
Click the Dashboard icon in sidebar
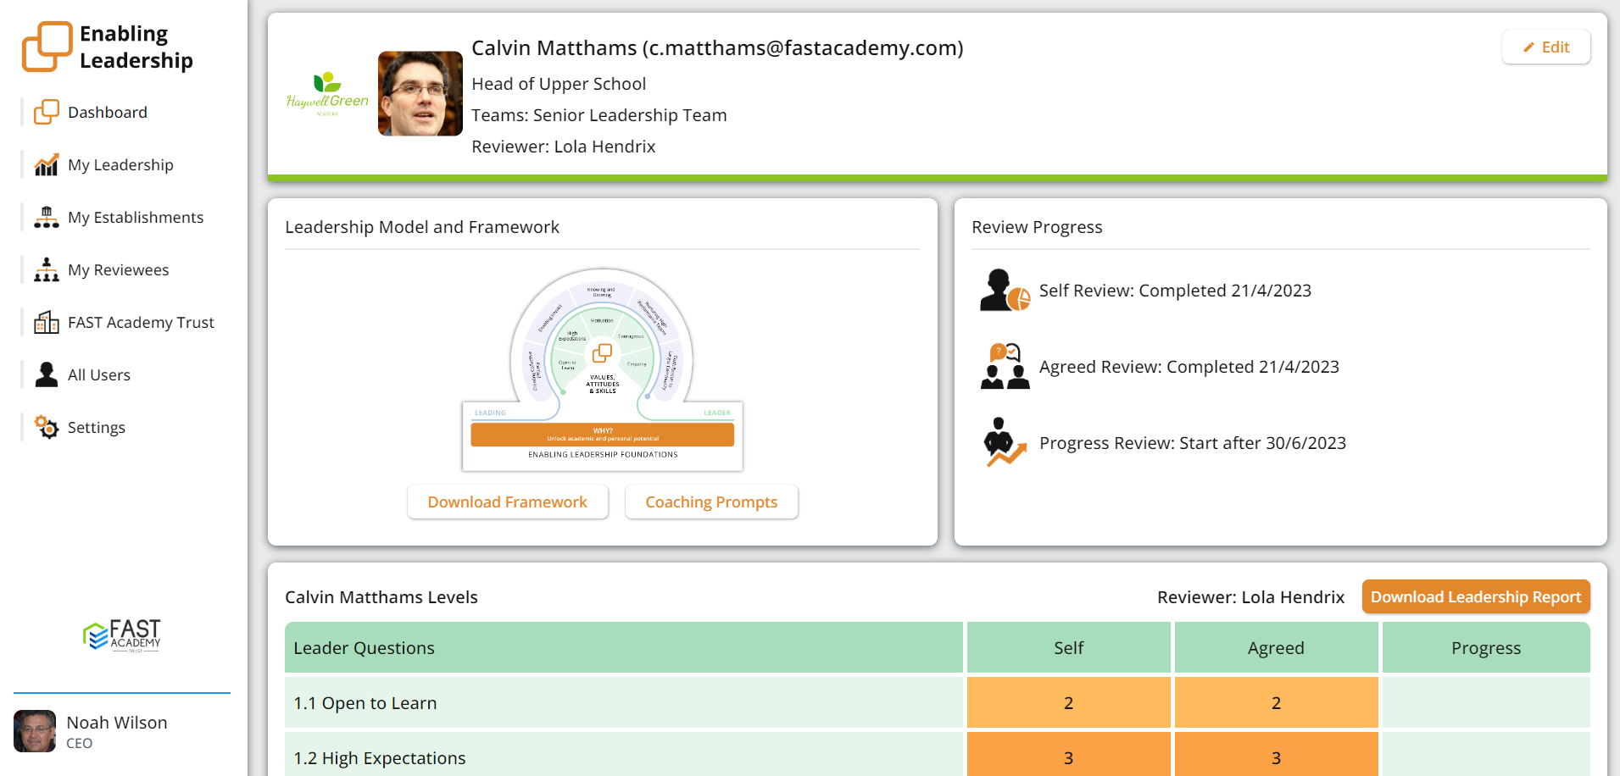click(46, 113)
